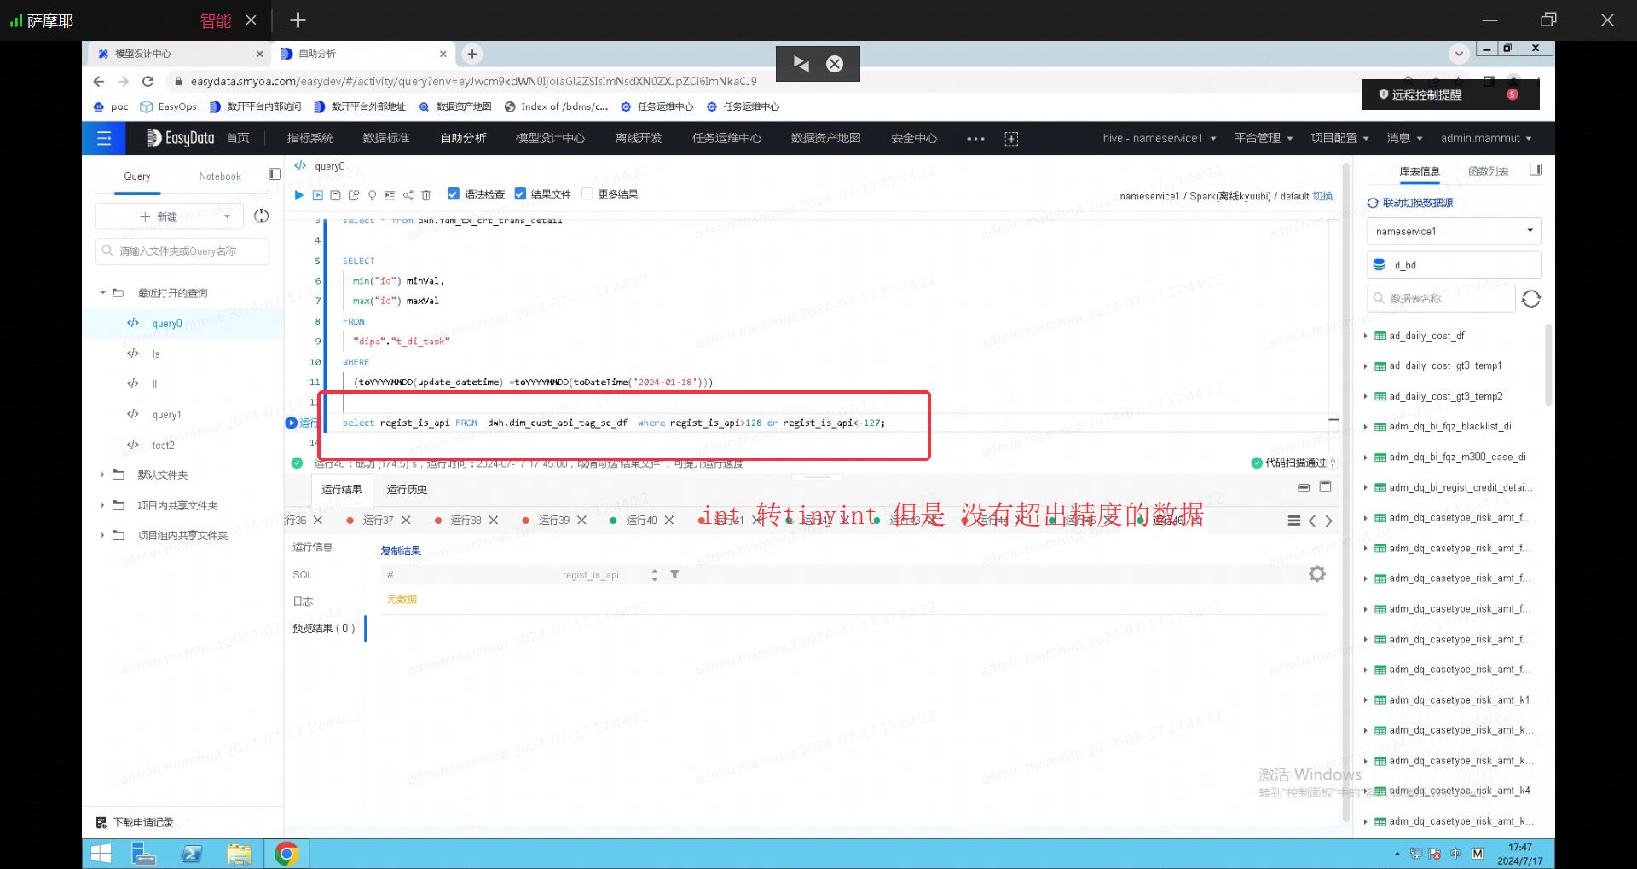Open result settings via the gear icon

(x=1317, y=573)
